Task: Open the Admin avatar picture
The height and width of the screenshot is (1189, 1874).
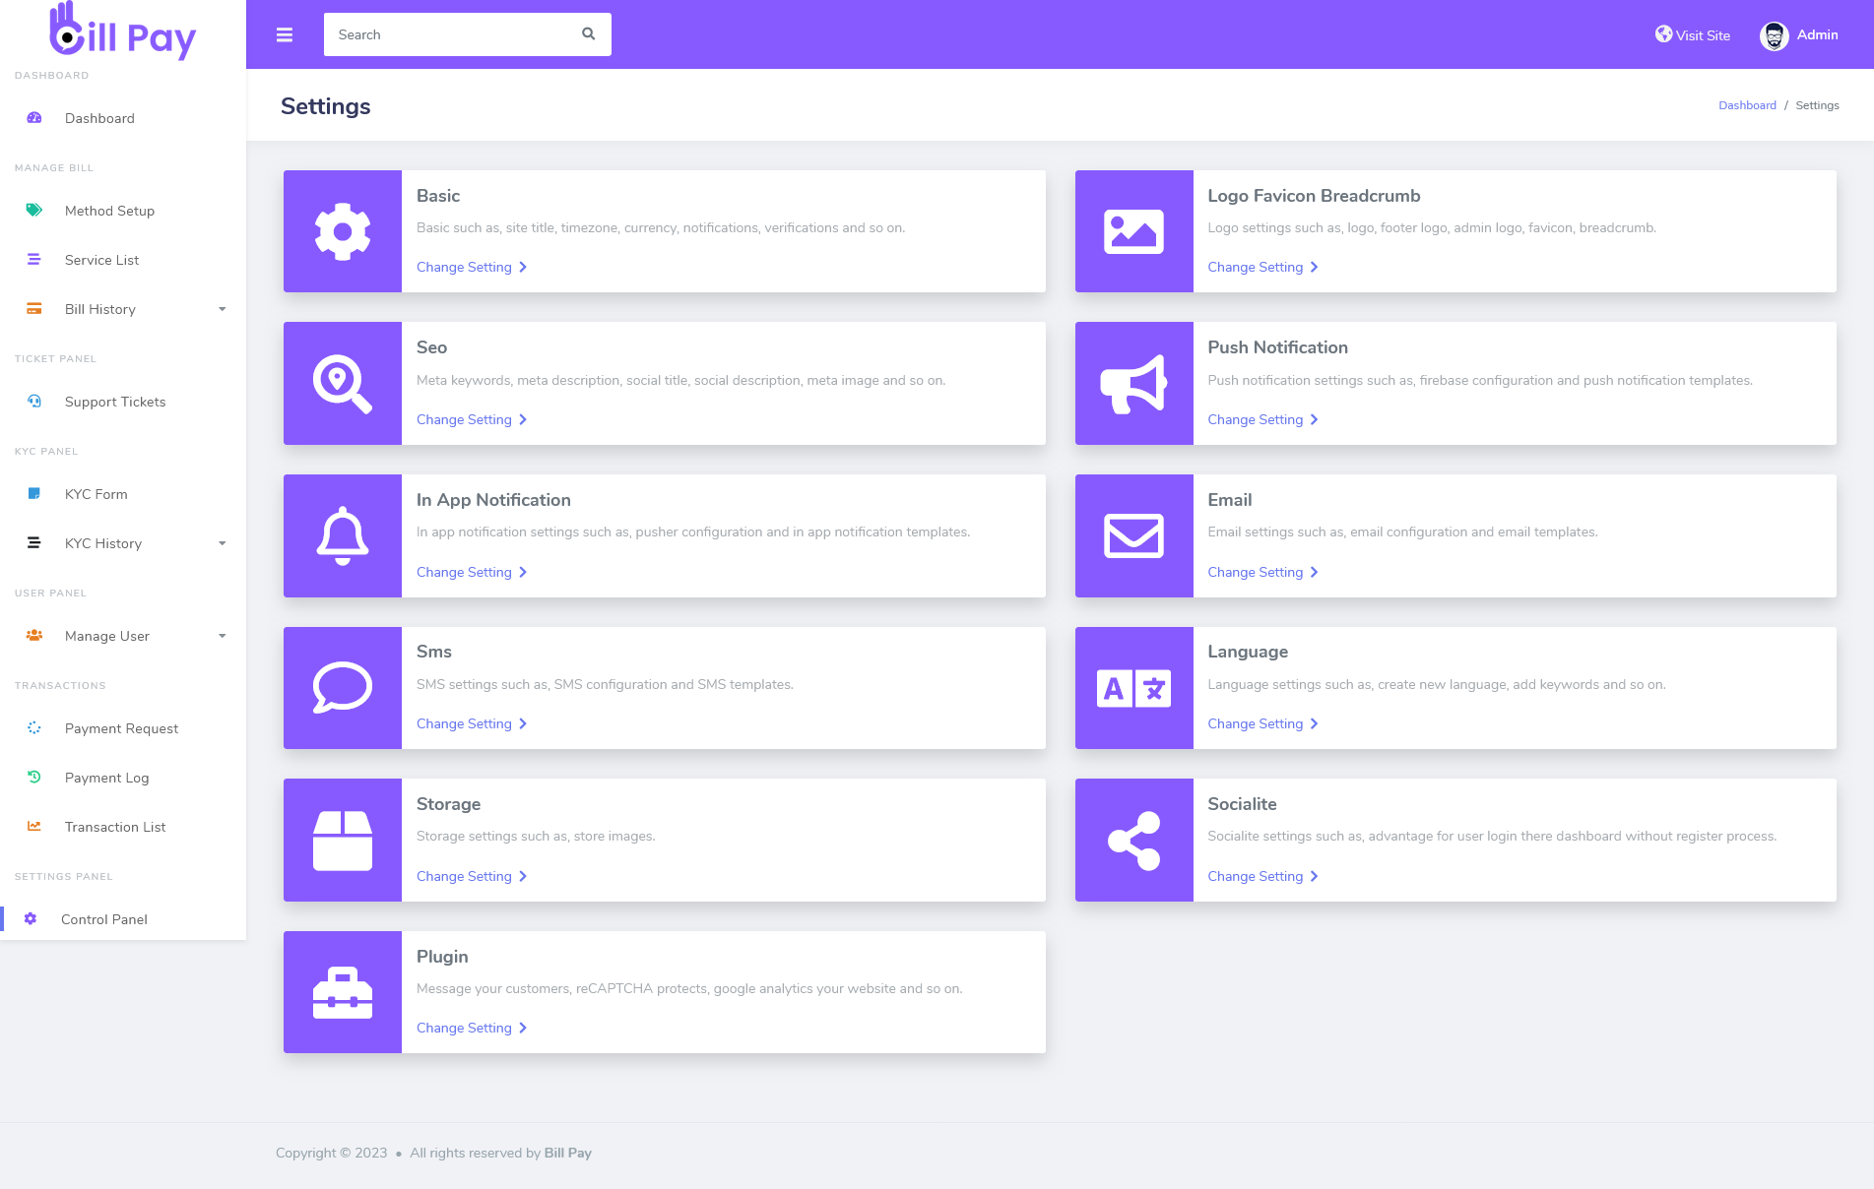Action: (x=1775, y=35)
